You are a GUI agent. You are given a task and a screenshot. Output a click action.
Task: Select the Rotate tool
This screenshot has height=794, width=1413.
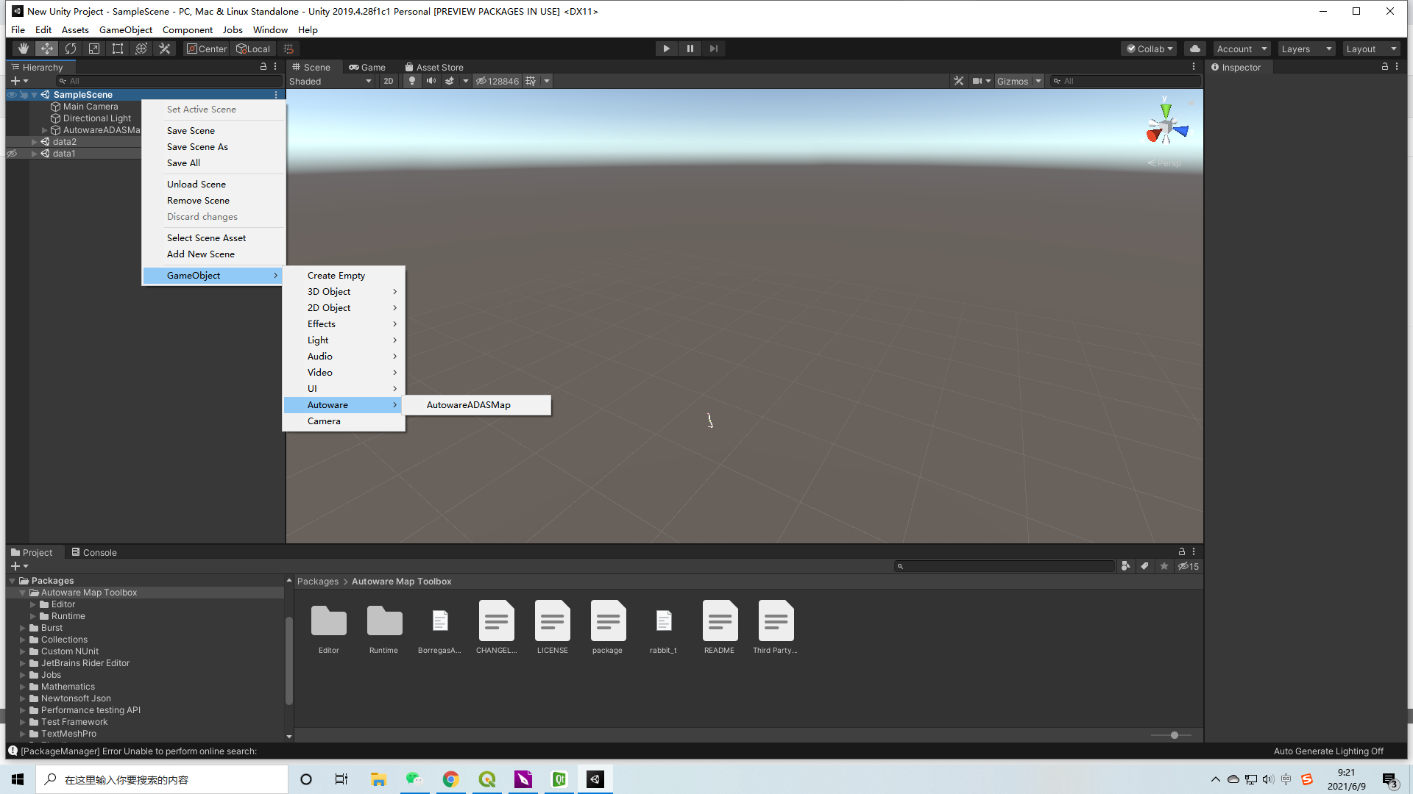pyautogui.click(x=71, y=48)
